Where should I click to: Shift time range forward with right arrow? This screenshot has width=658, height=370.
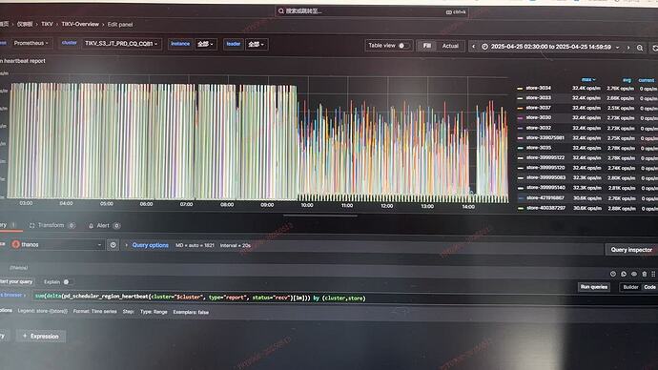pyautogui.click(x=628, y=48)
